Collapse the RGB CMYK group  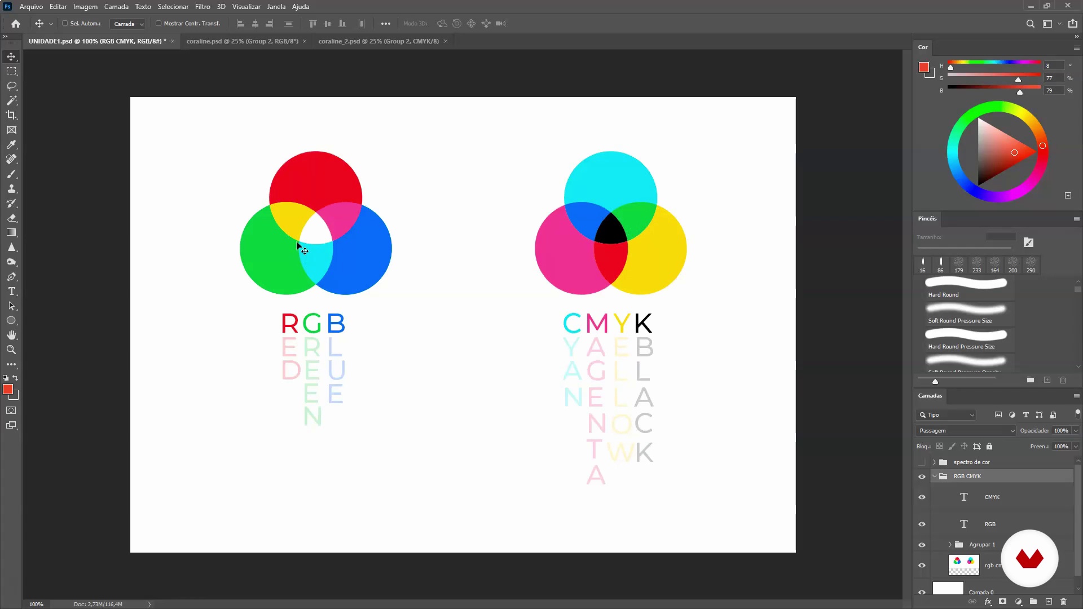[934, 476]
